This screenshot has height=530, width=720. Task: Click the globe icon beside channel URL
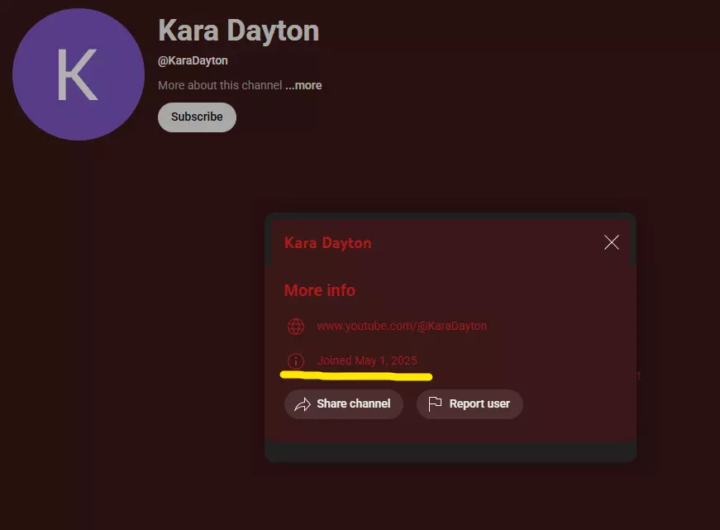296,327
